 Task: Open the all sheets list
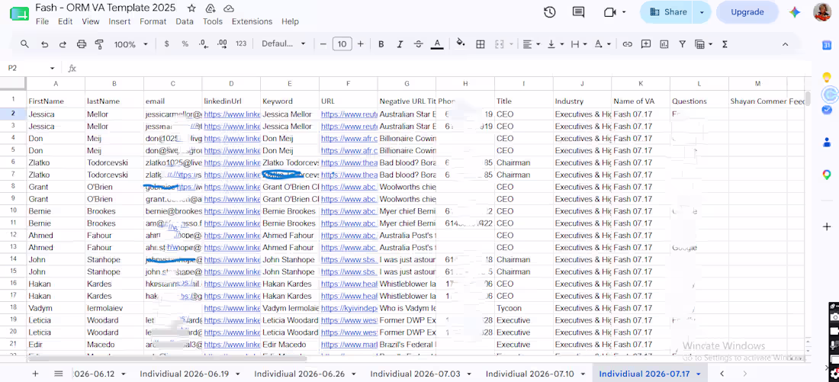tap(58, 374)
